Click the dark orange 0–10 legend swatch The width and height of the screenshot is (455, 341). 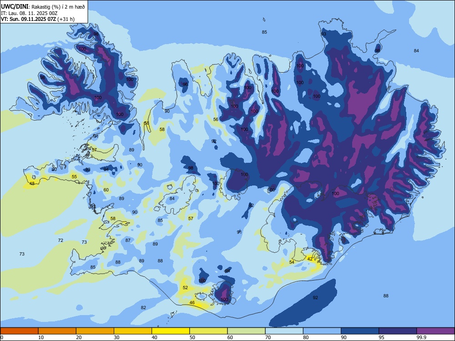tap(19, 331)
